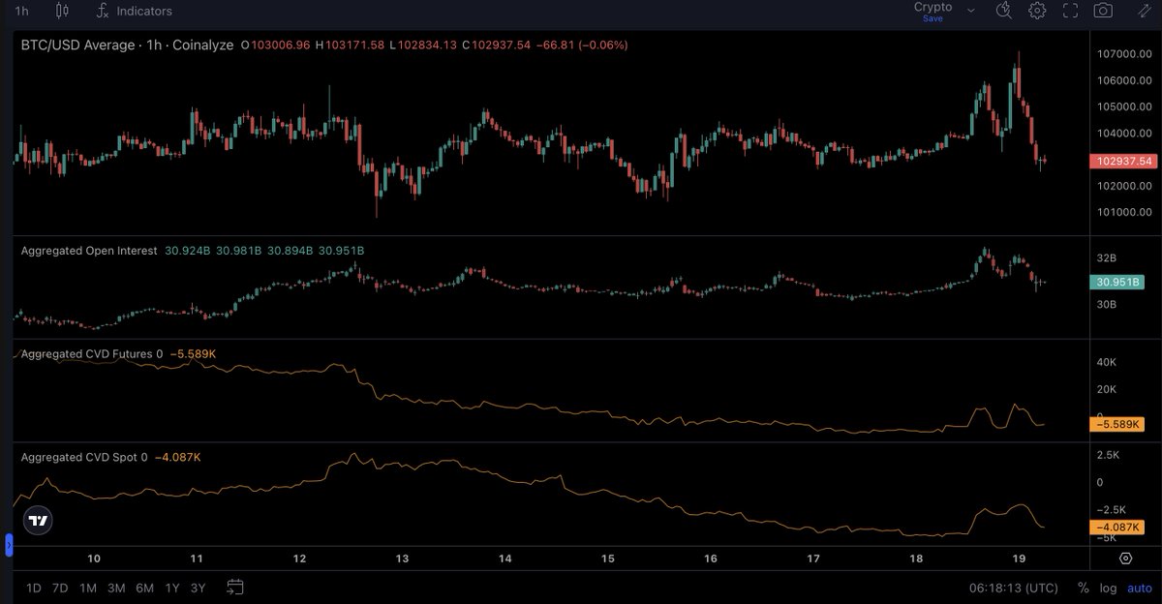
Task: Select the 3Y date range
Action: tap(198, 588)
